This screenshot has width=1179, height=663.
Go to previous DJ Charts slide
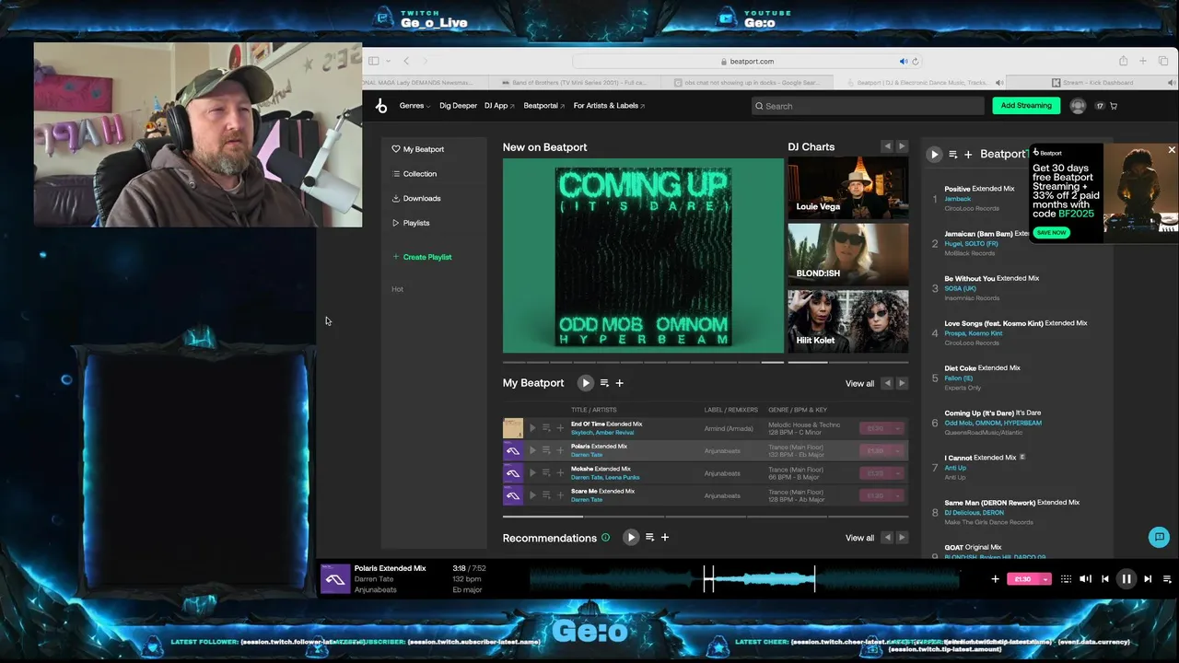click(x=887, y=146)
